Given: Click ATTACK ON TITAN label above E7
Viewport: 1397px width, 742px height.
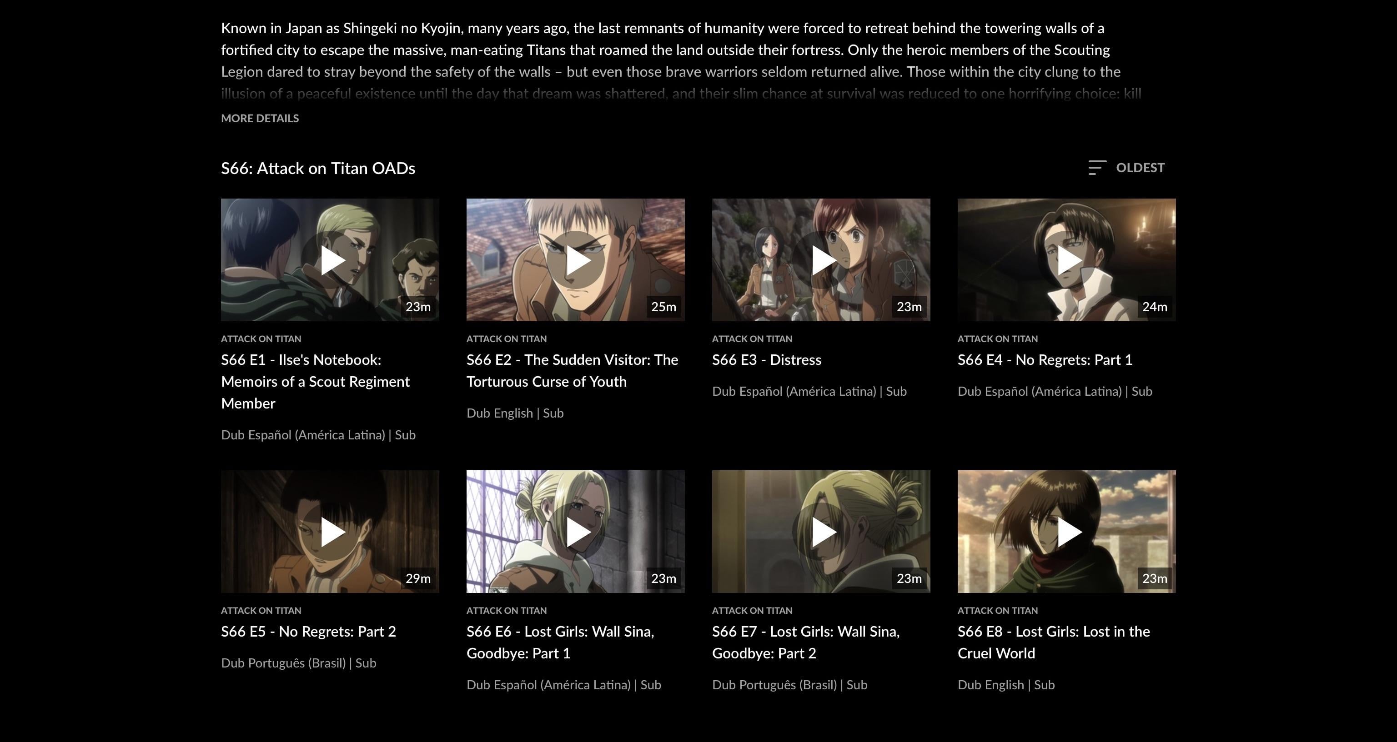Looking at the screenshot, I should click(752, 610).
